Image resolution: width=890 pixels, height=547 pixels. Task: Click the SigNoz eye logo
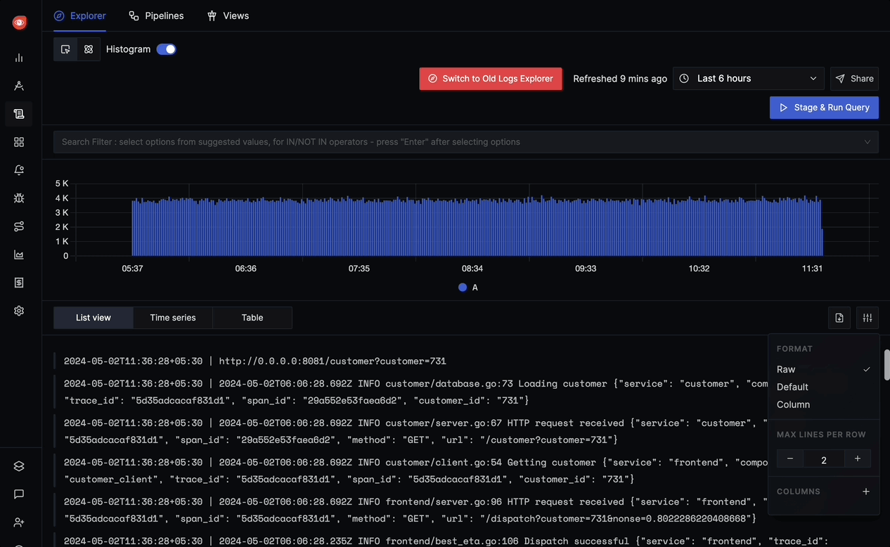point(19,22)
